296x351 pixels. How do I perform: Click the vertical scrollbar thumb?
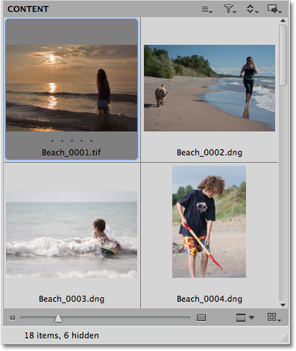(x=283, y=55)
